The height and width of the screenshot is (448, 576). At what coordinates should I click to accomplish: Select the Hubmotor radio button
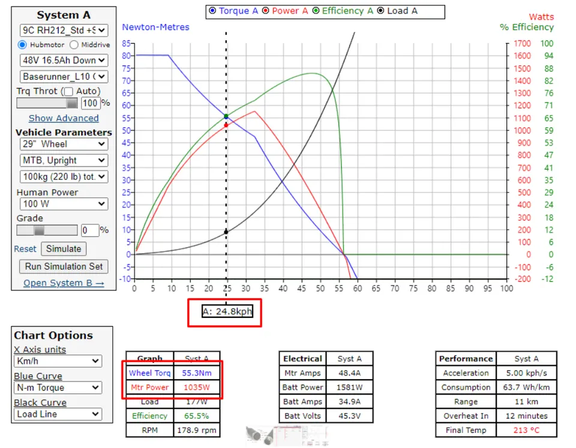[22, 45]
